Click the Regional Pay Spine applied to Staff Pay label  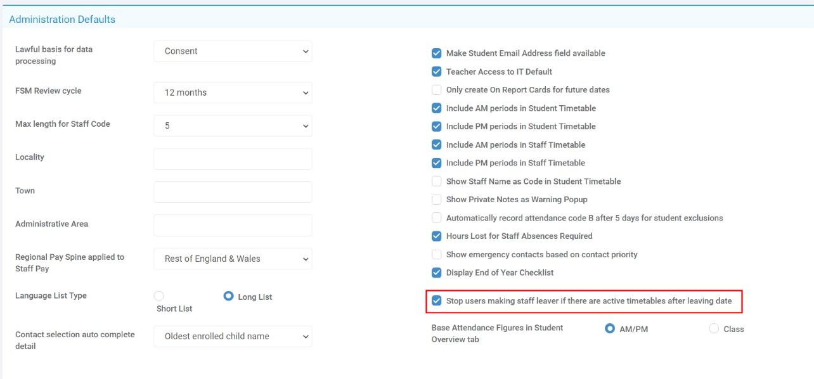coord(70,263)
